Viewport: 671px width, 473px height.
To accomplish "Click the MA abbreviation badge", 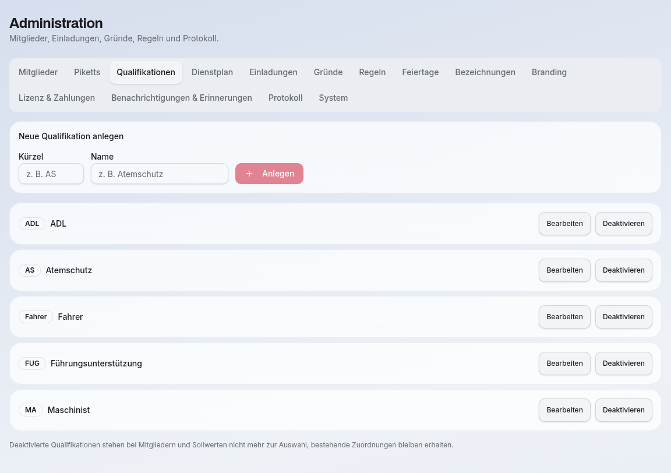I will point(31,411).
